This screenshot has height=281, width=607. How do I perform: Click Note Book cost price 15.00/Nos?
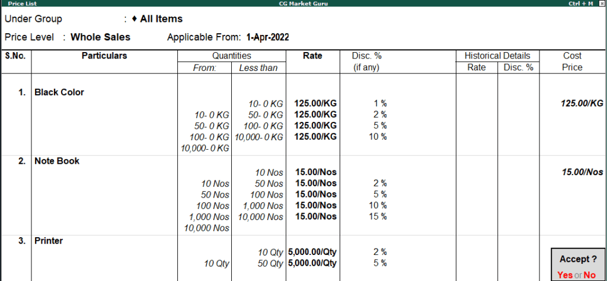point(583,172)
